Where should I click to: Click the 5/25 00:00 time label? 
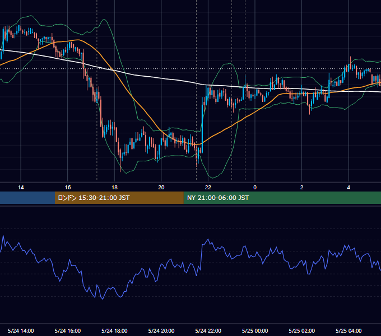coord(255,330)
